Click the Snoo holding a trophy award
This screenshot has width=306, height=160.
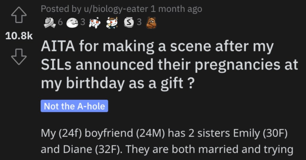tap(111, 22)
